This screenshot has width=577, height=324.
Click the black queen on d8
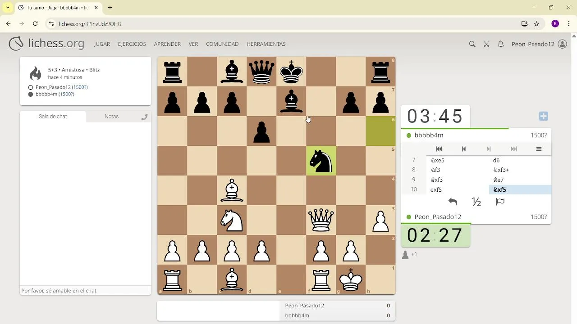point(261,72)
